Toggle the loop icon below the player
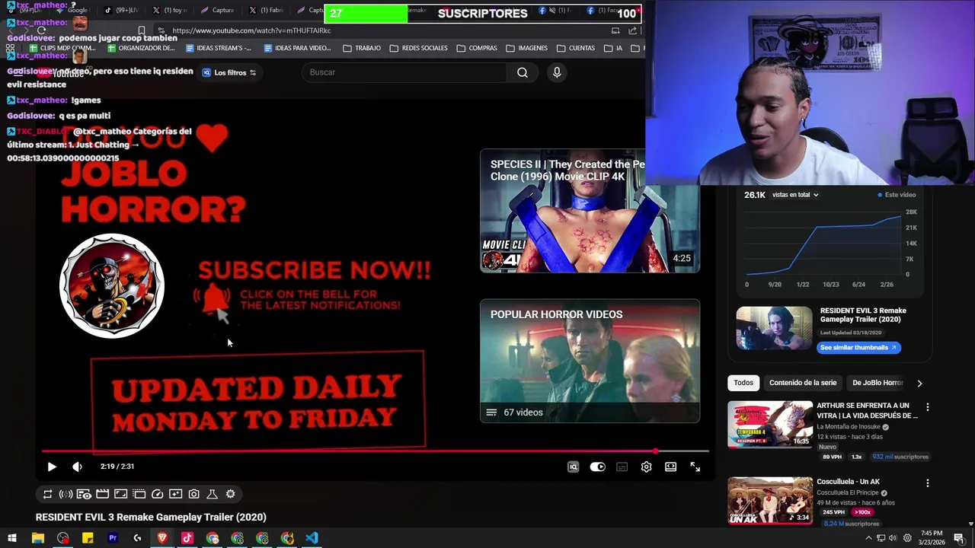 [47, 494]
